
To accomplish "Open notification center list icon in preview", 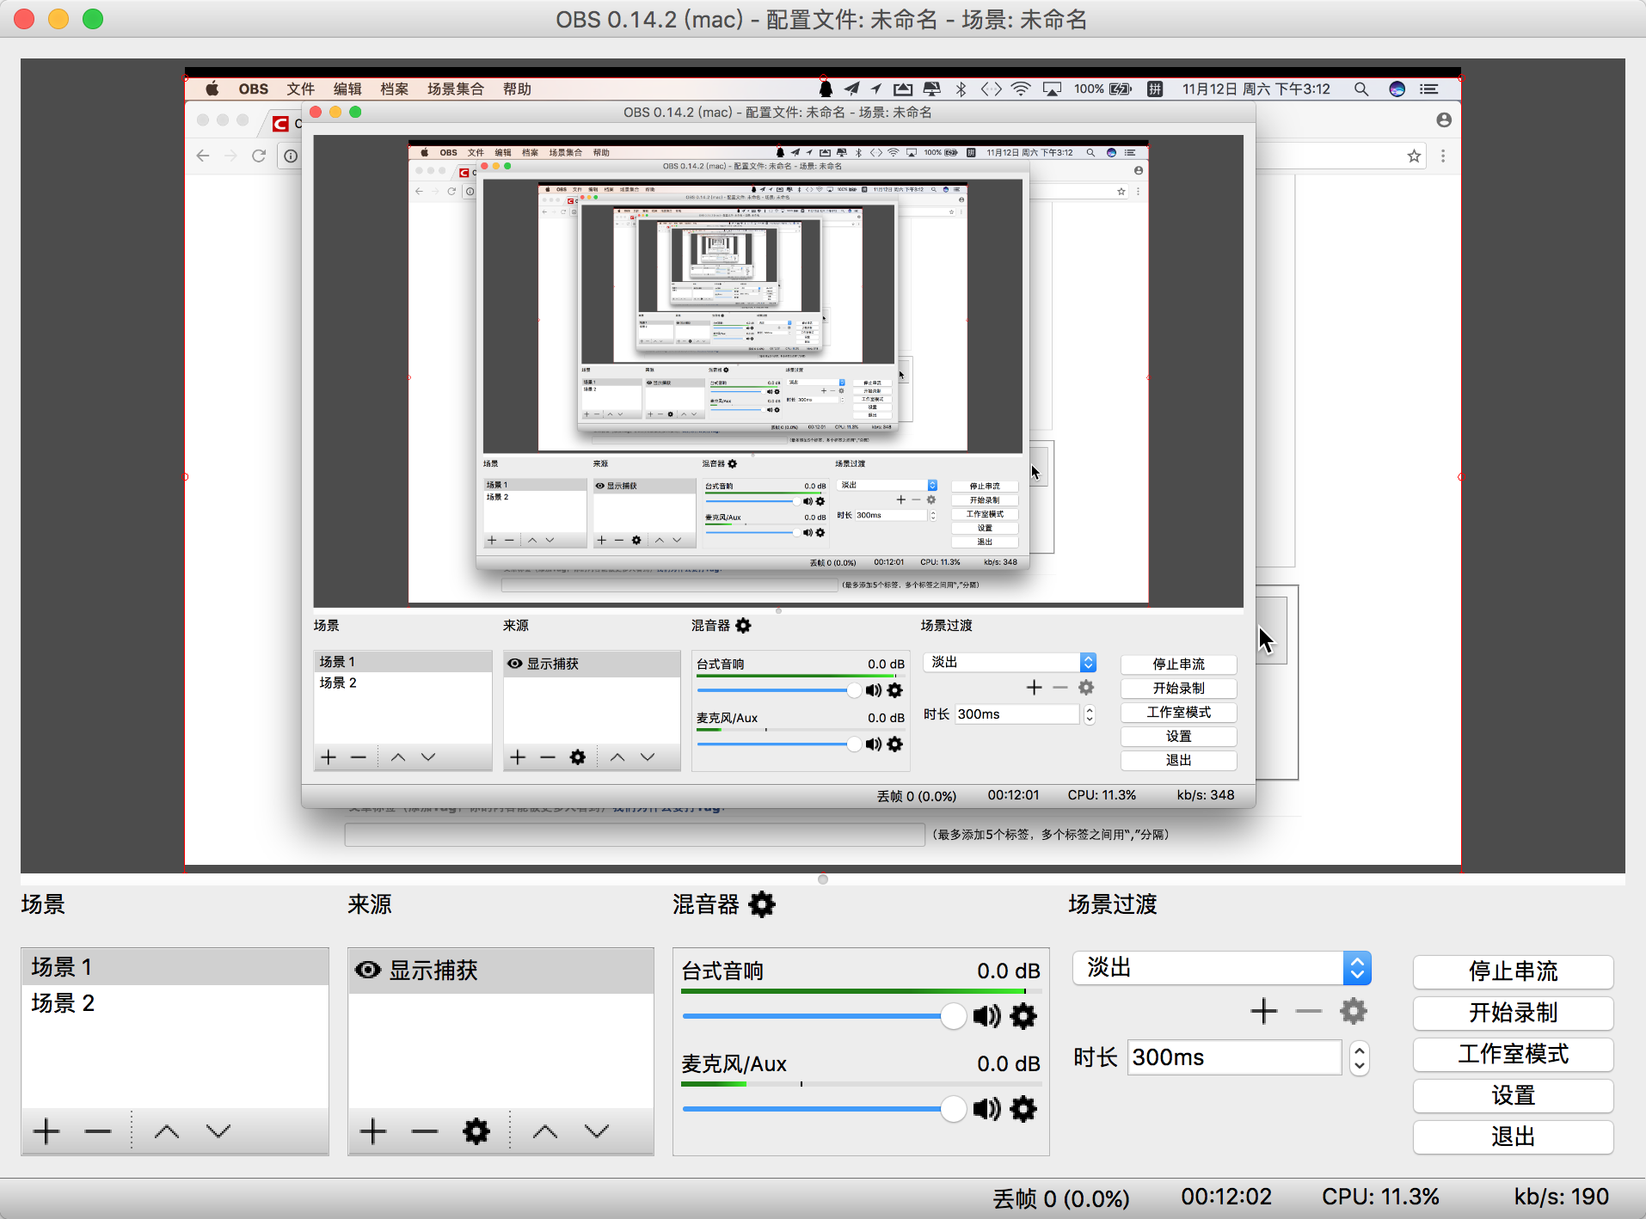I will 1429,89.
